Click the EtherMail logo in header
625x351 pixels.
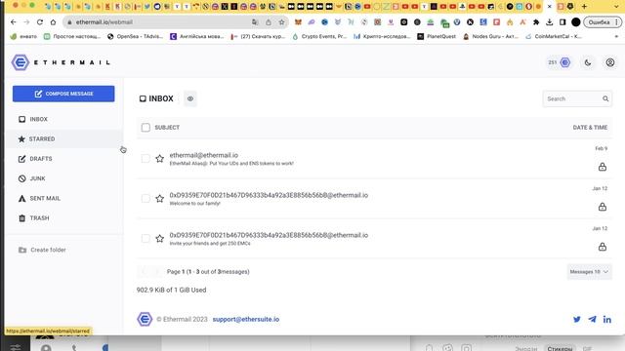tap(61, 62)
